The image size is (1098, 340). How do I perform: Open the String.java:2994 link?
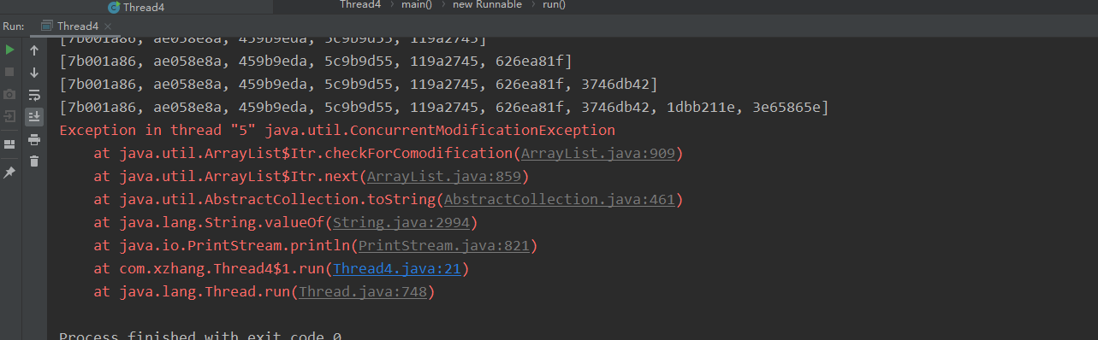401,223
